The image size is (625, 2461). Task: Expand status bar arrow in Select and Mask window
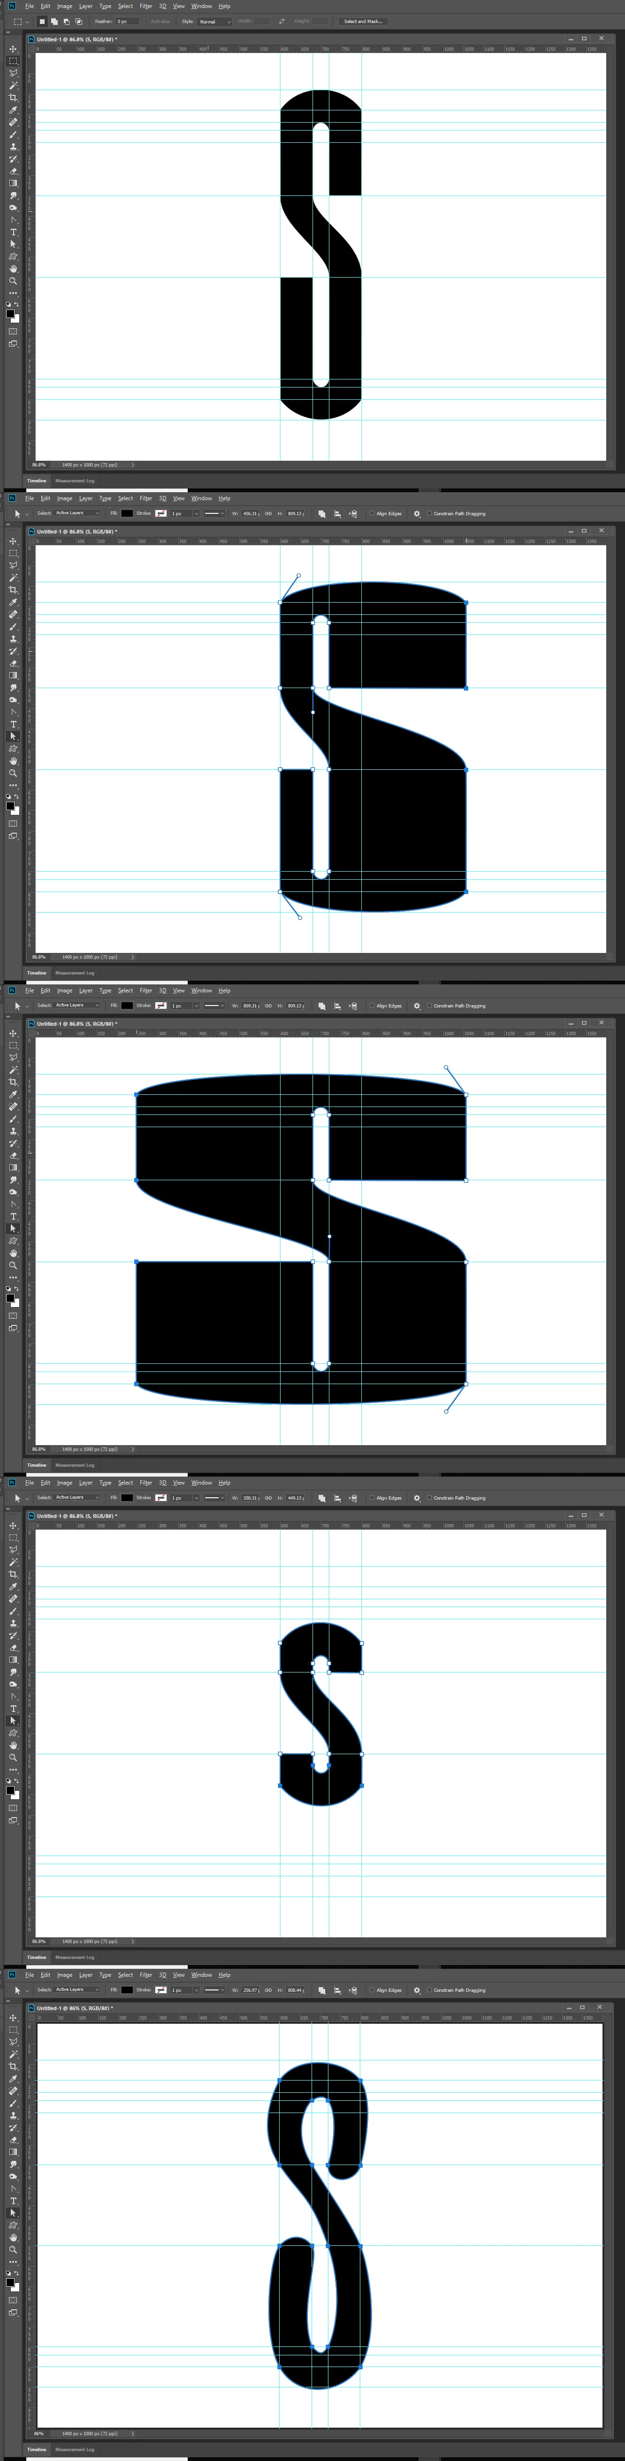pos(133,465)
